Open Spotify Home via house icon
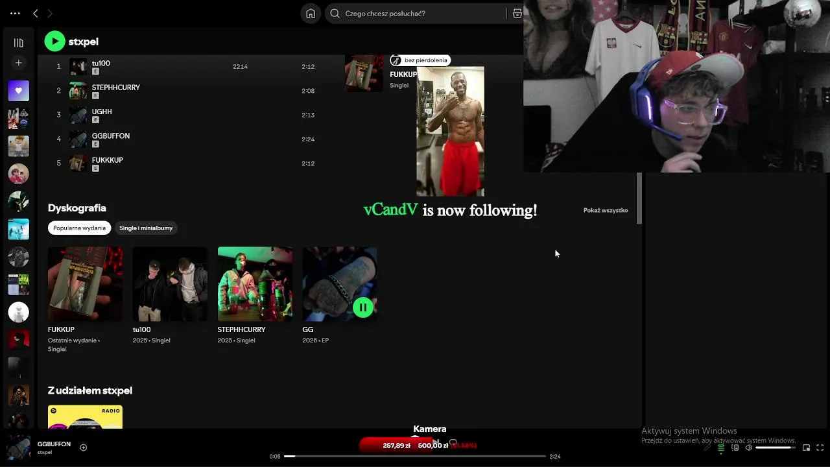This screenshot has width=830, height=467. point(311,13)
